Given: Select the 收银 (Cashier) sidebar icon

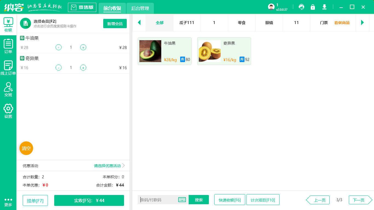Looking at the screenshot, I should point(8,24).
